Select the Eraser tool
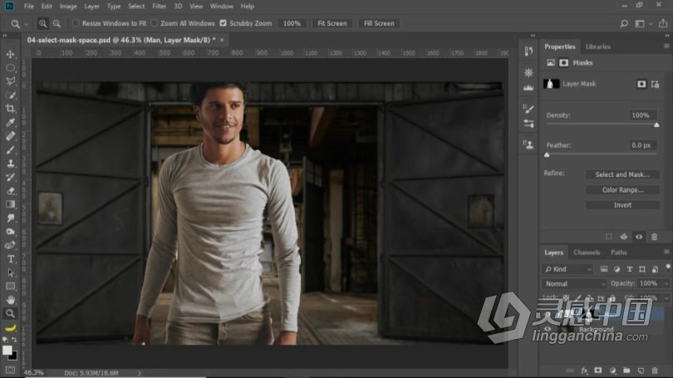Viewport: 673px width, 378px height. click(x=10, y=190)
